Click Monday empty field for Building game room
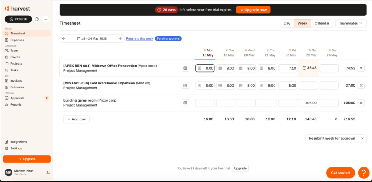 (205, 103)
